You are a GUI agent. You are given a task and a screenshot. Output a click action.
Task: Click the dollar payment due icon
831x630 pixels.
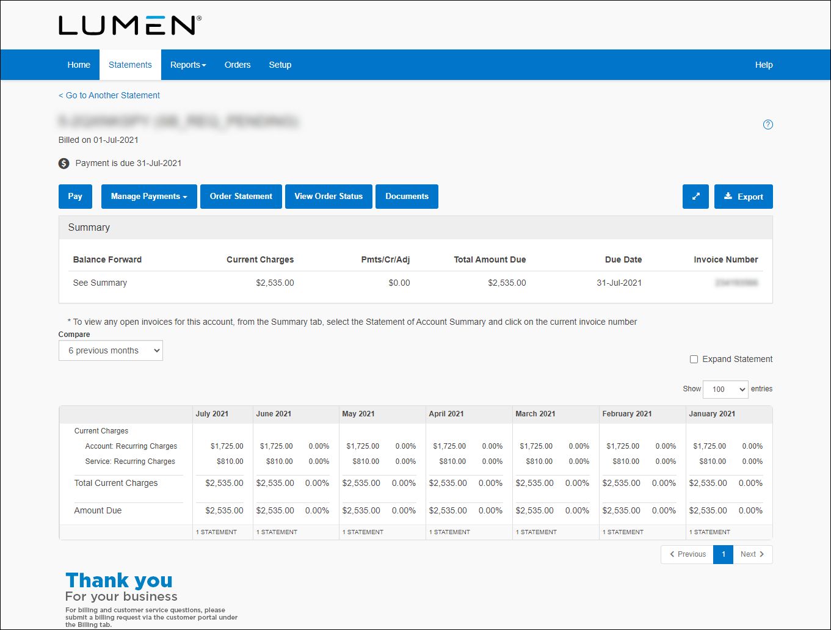[x=64, y=164]
